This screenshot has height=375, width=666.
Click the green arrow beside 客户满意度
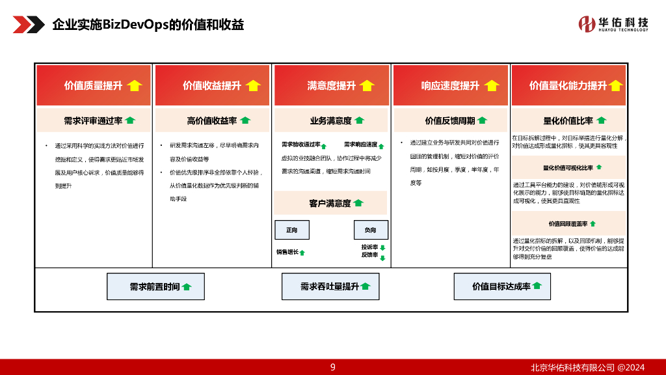click(358, 203)
